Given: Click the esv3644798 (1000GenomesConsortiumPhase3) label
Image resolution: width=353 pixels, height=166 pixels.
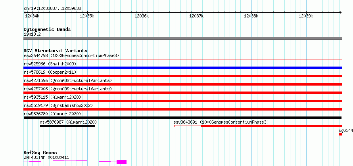Looking at the screenshot, I should pos(71,55).
